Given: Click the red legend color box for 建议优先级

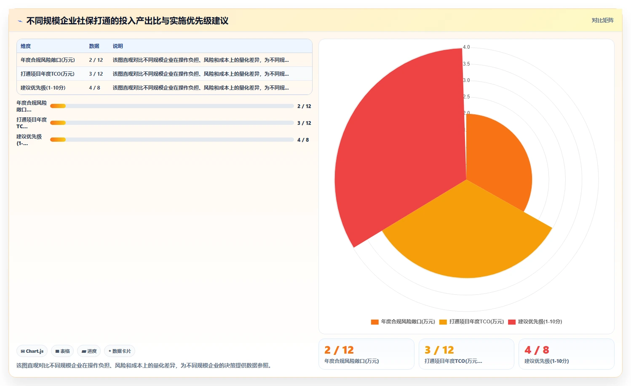Looking at the screenshot, I should tap(512, 322).
